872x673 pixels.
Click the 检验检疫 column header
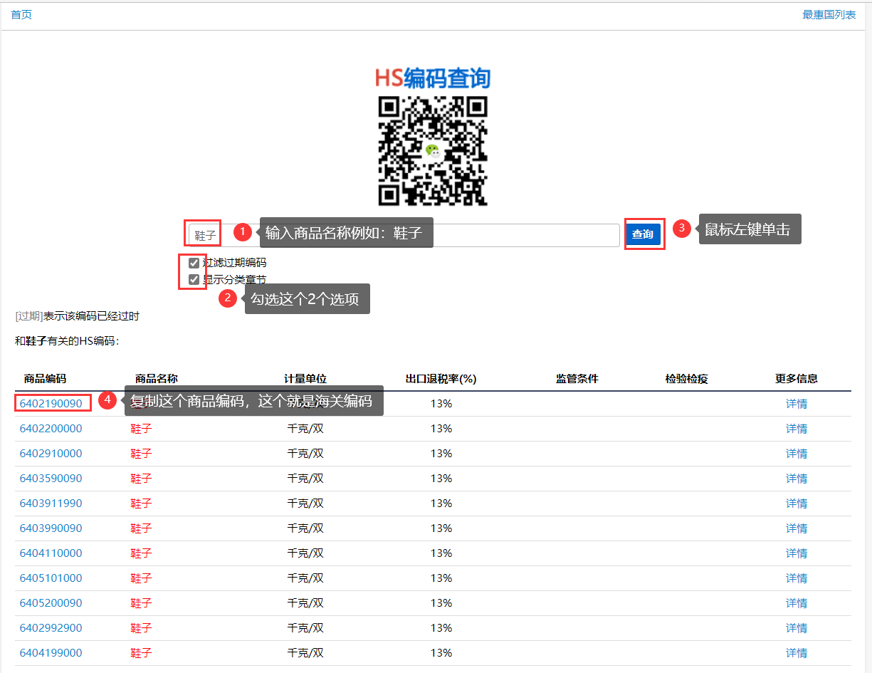point(687,379)
